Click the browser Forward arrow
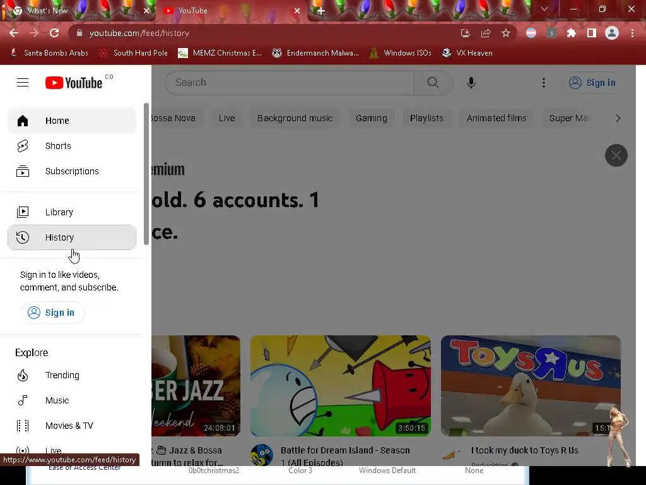The image size is (646, 485). pos(34,33)
